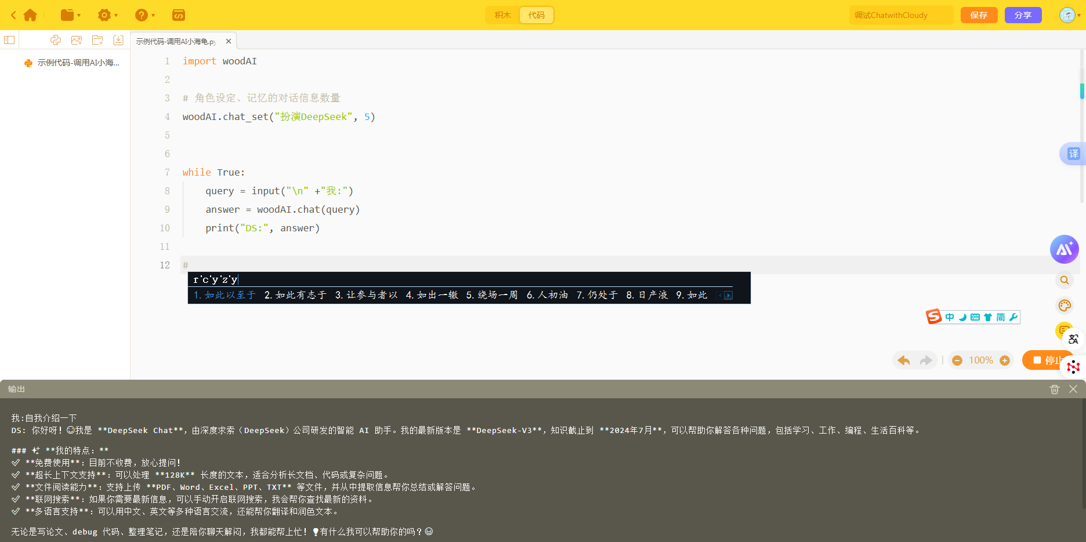This screenshot has width=1086, height=542.
Task: Add a new image asset
Action: (x=77, y=40)
